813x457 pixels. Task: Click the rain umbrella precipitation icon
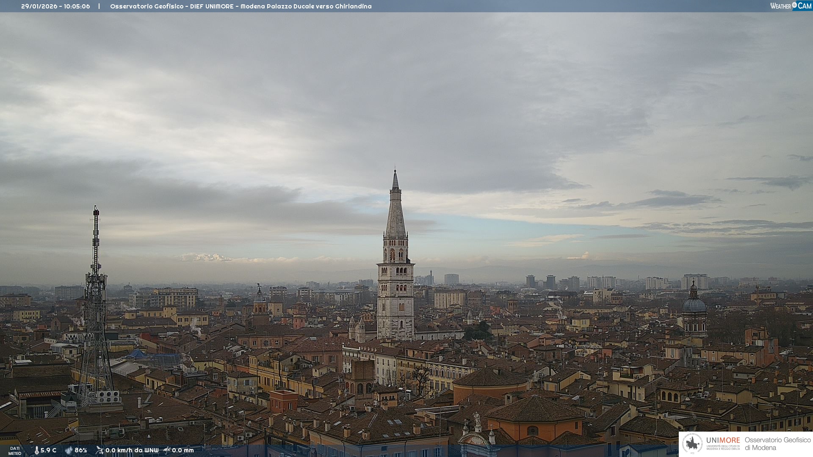[x=167, y=450]
